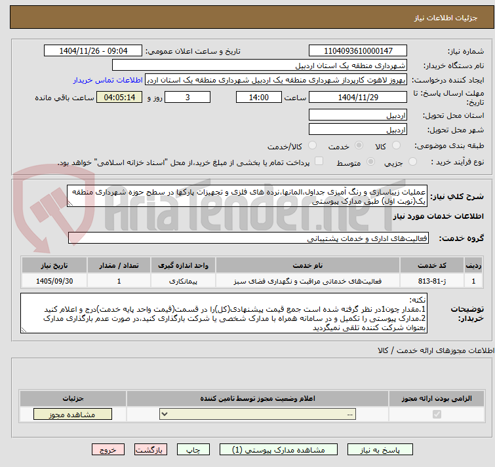Click the نام خدمت column header

pos(307,265)
